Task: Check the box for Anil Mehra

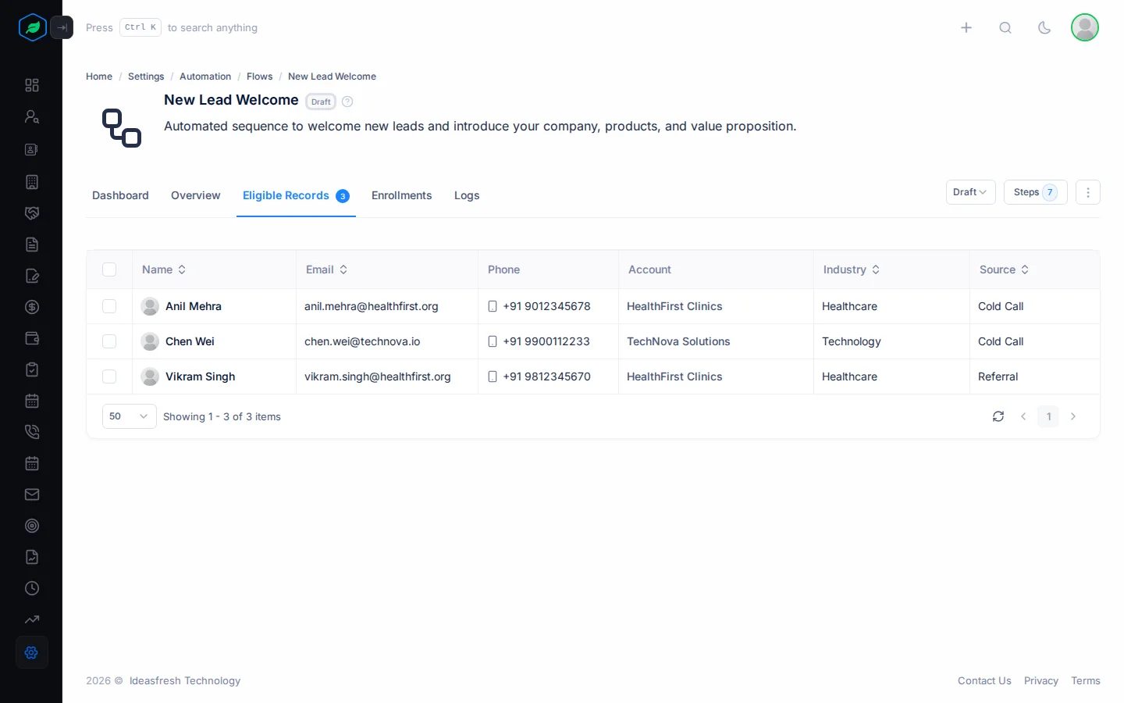Action: [x=109, y=306]
